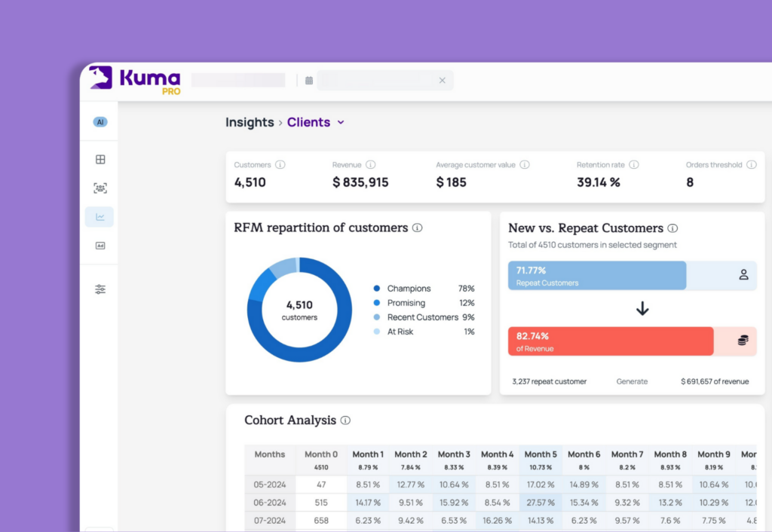Image resolution: width=772 pixels, height=532 pixels.
Task: Click the coins icon in revenue bar
Action: [x=743, y=340]
